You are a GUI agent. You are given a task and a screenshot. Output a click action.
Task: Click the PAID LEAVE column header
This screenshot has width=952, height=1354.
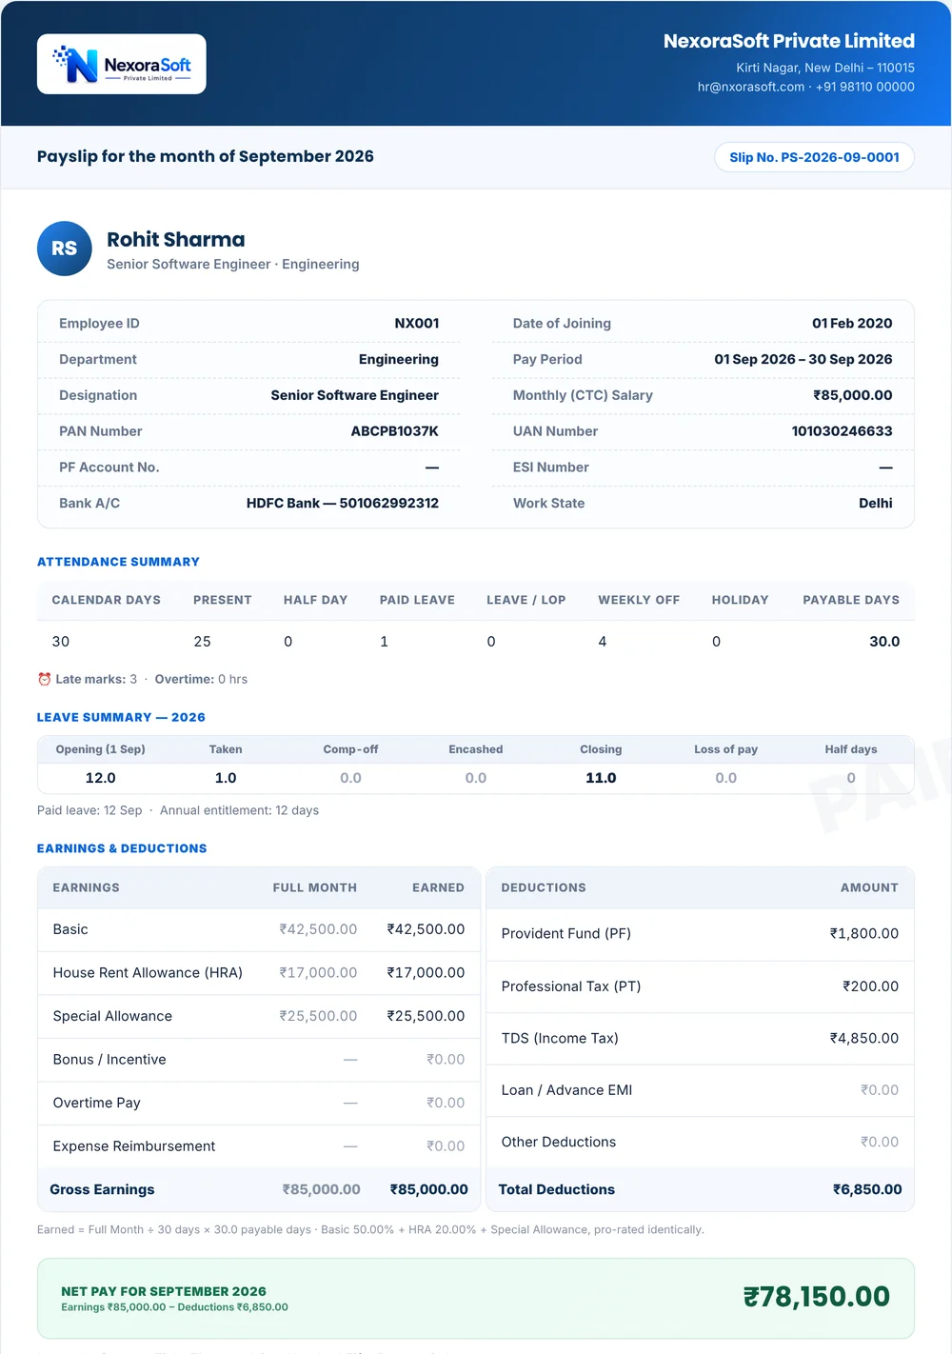point(417,600)
